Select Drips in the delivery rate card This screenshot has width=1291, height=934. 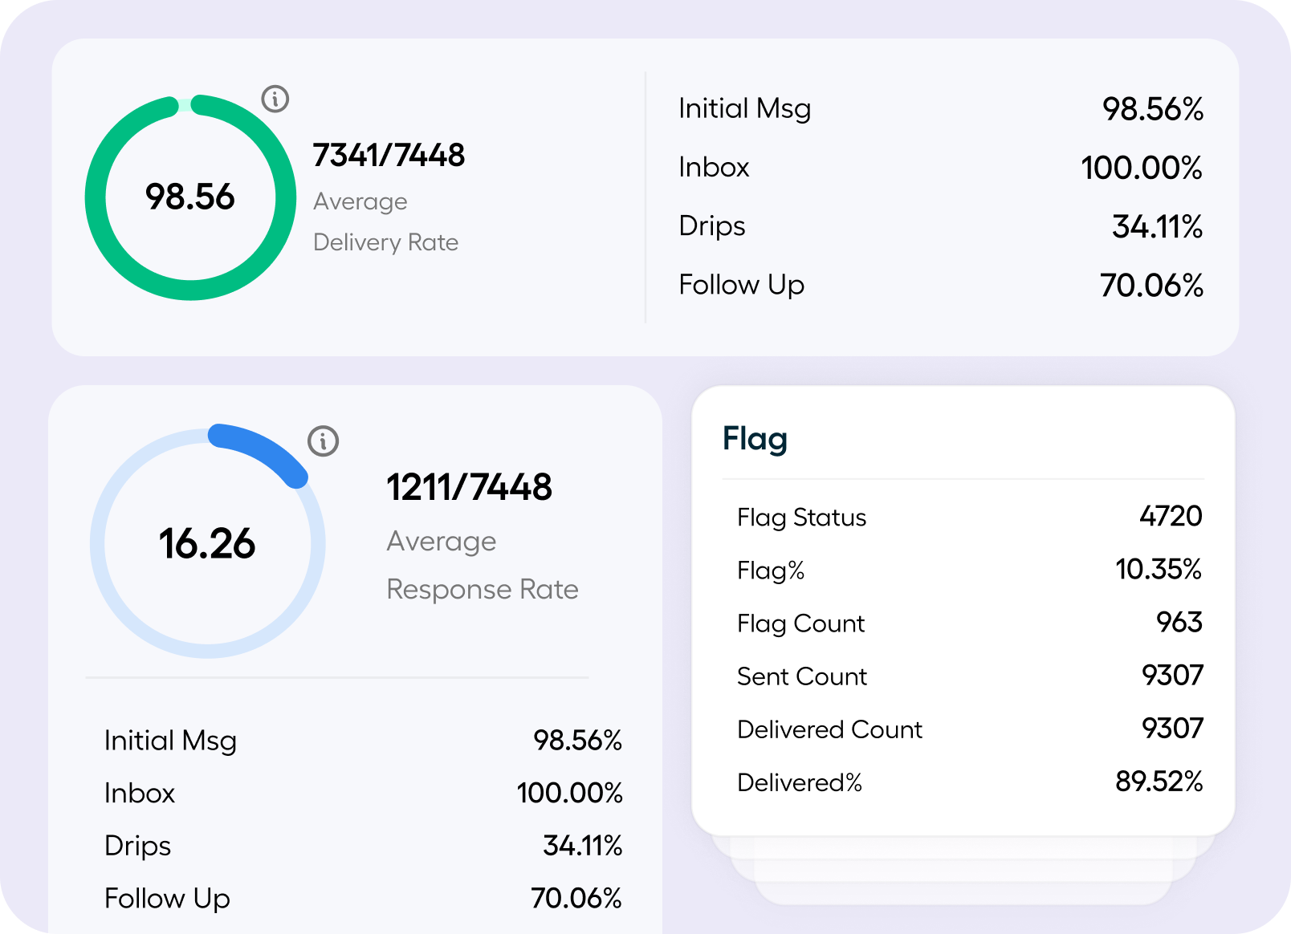[x=712, y=225]
